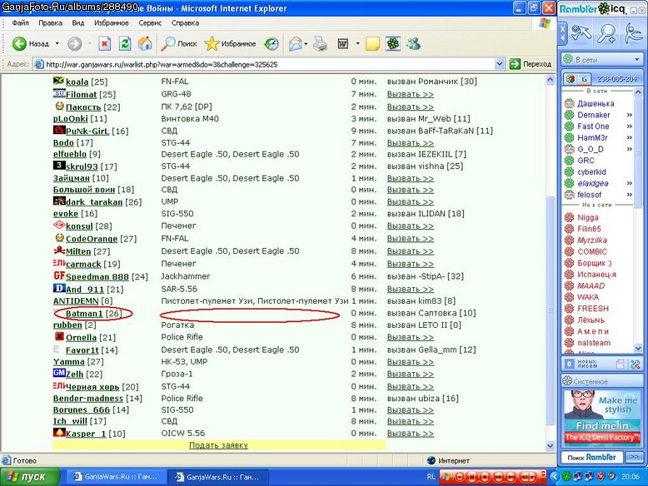Click the 'Подать заявку' link

pyautogui.click(x=218, y=445)
